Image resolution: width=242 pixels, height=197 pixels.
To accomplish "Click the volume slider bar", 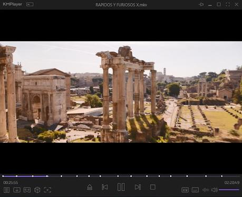I will (229, 190).
